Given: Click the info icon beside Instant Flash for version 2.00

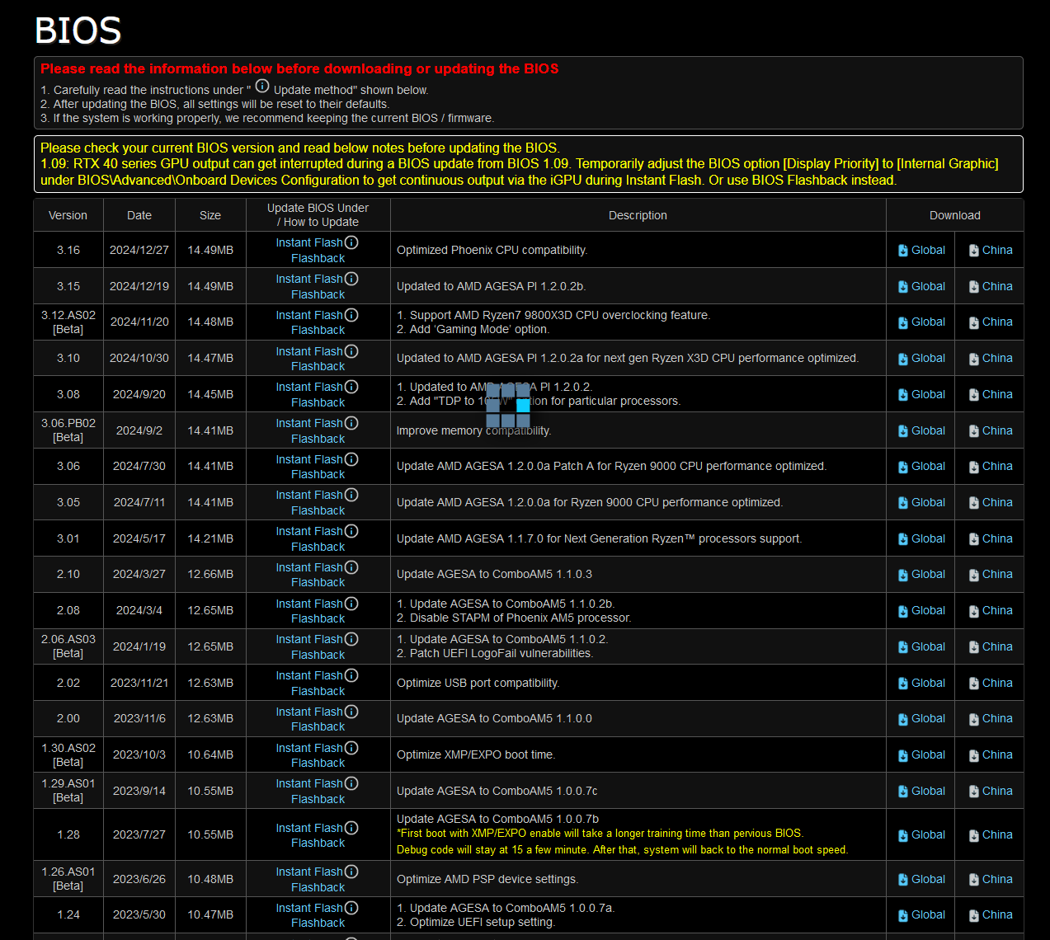Looking at the screenshot, I should coord(351,712).
